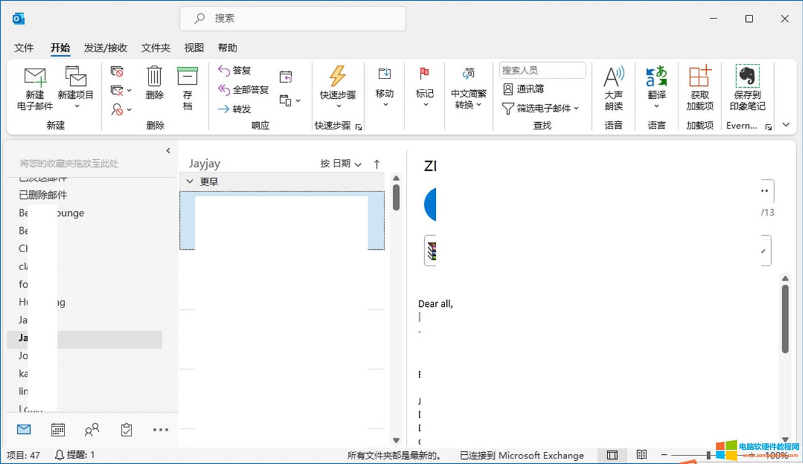Click Reply All (全部答复)
This screenshot has height=464, width=803.
(244, 90)
